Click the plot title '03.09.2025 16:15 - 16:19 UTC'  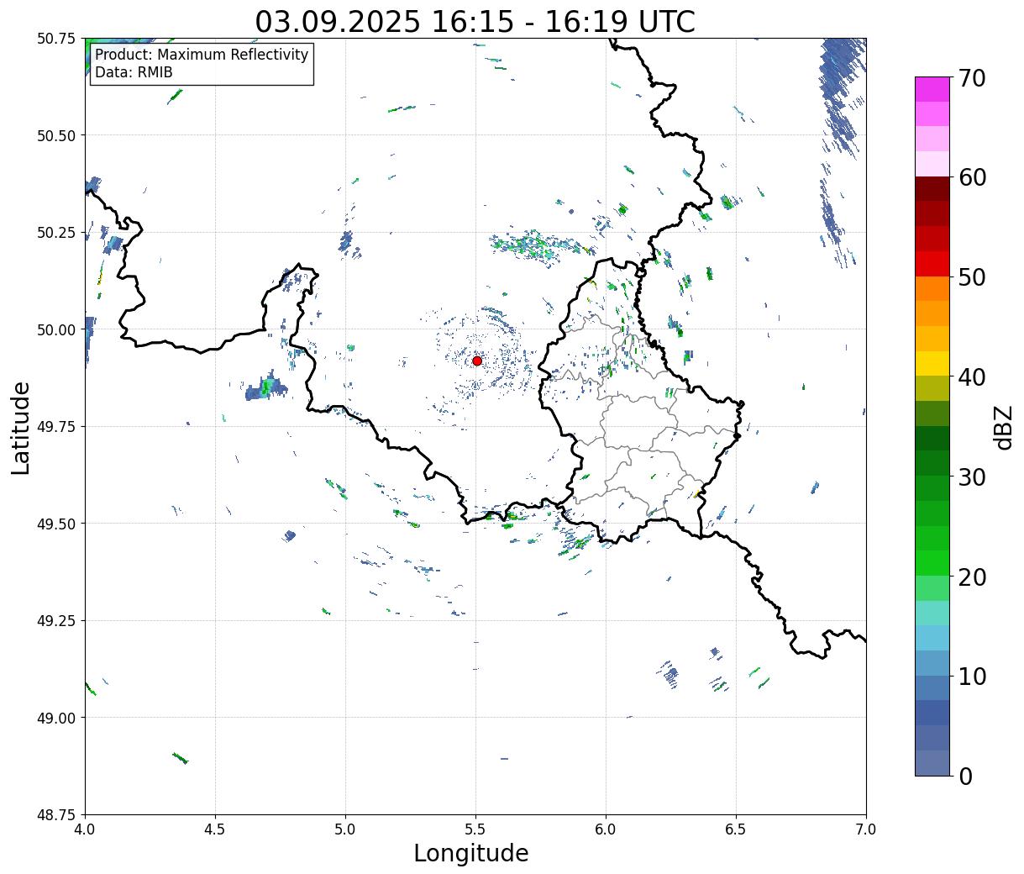pos(475,21)
